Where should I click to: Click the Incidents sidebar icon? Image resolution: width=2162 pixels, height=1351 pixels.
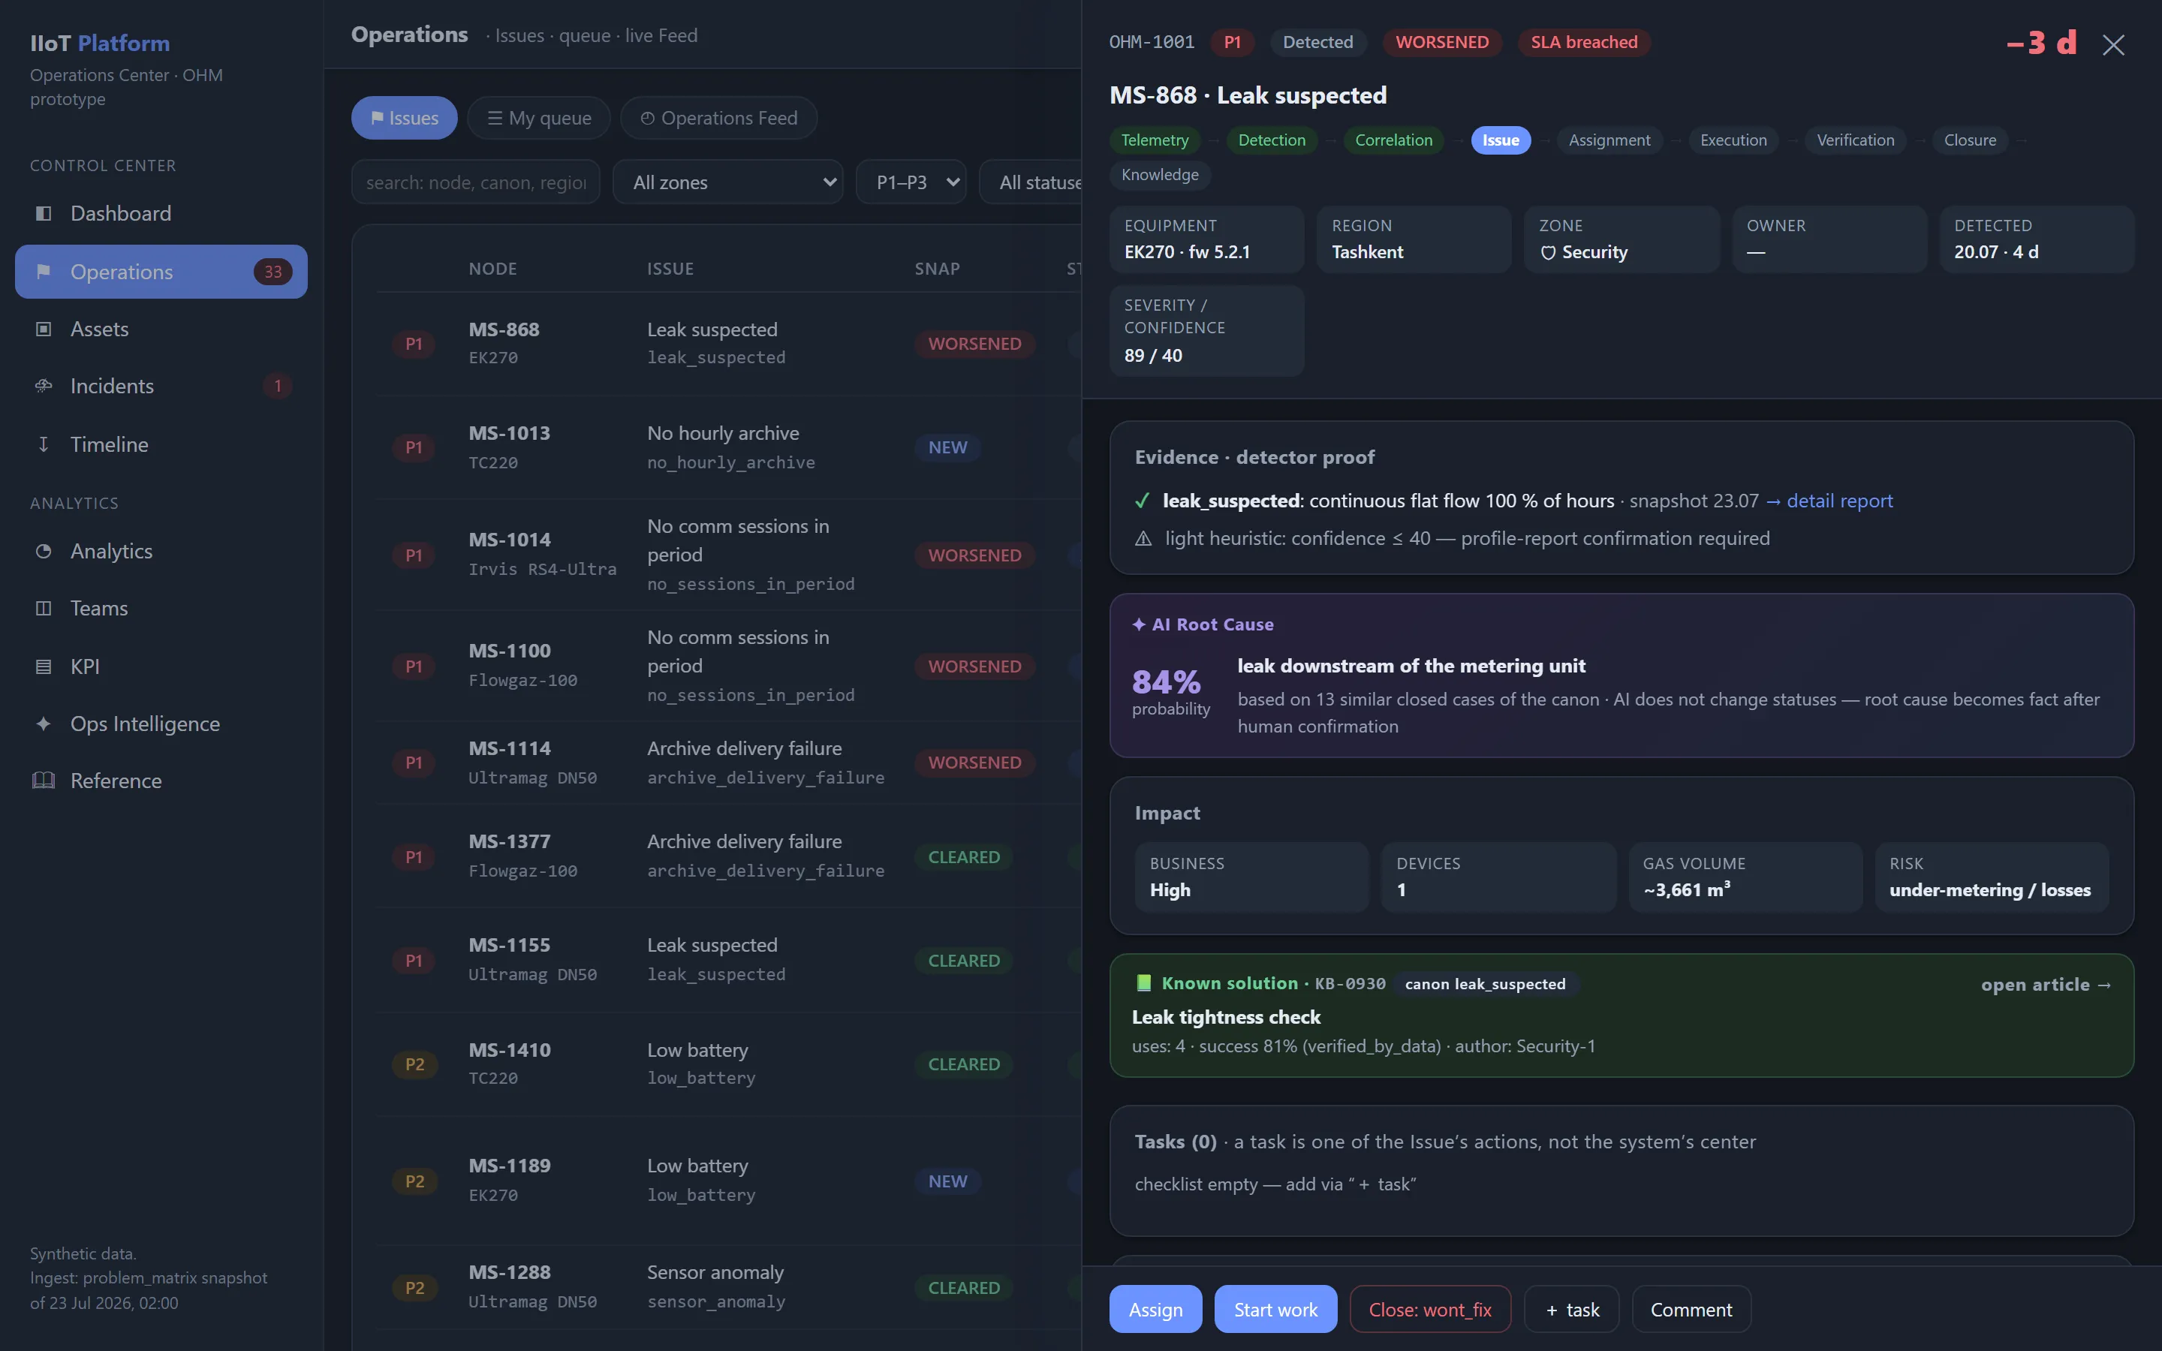[x=43, y=386]
